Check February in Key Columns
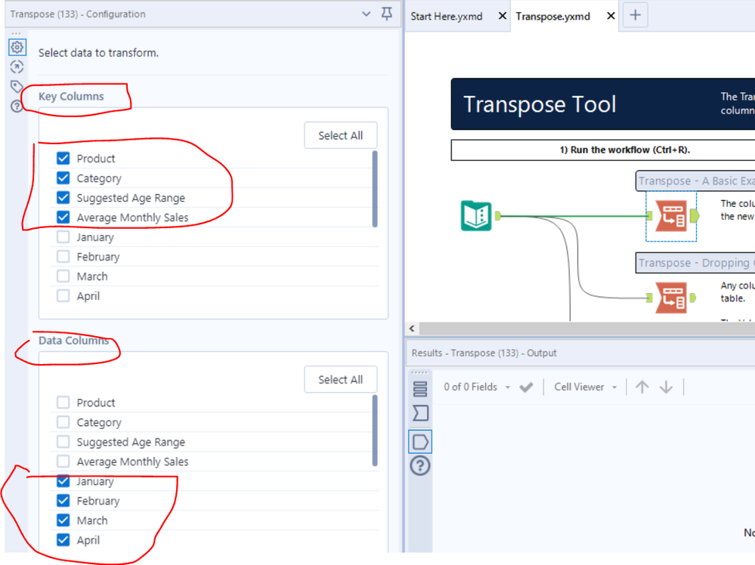Image resolution: width=755 pixels, height=565 pixels. pyautogui.click(x=63, y=257)
